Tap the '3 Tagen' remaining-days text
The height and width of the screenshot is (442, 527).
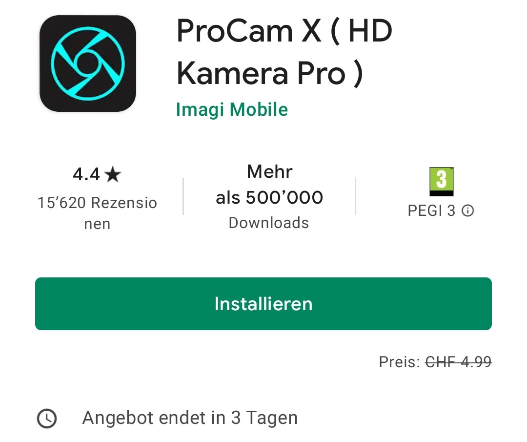(264, 418)
